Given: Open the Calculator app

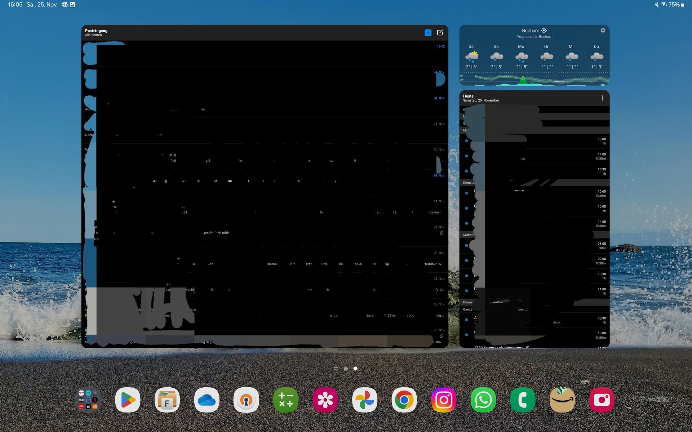Looking at the screenshot, I should coord(285,400).
